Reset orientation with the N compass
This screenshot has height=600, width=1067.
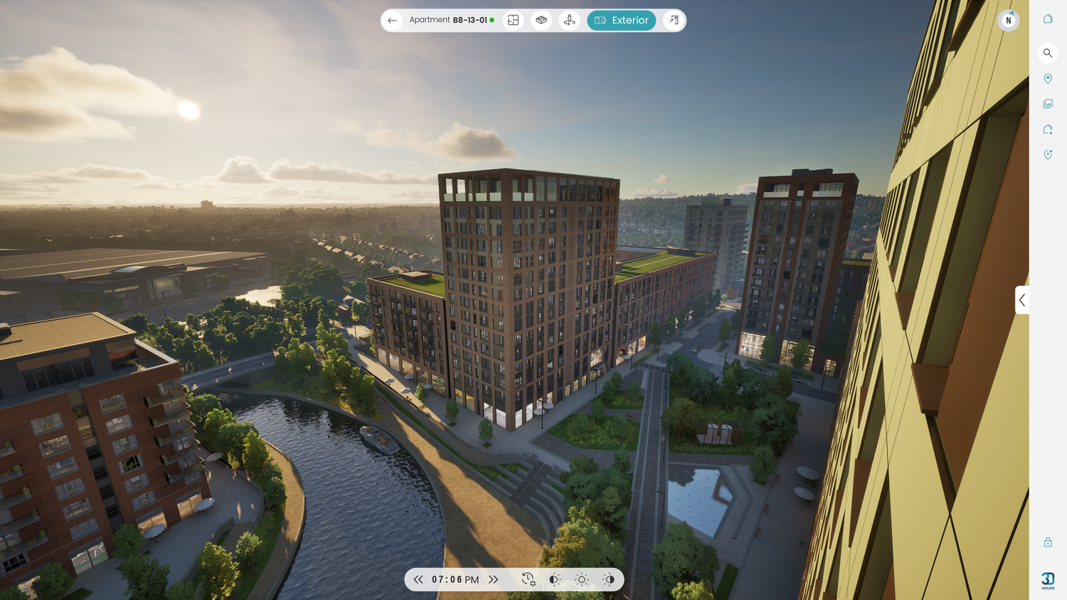(1008, 21)
